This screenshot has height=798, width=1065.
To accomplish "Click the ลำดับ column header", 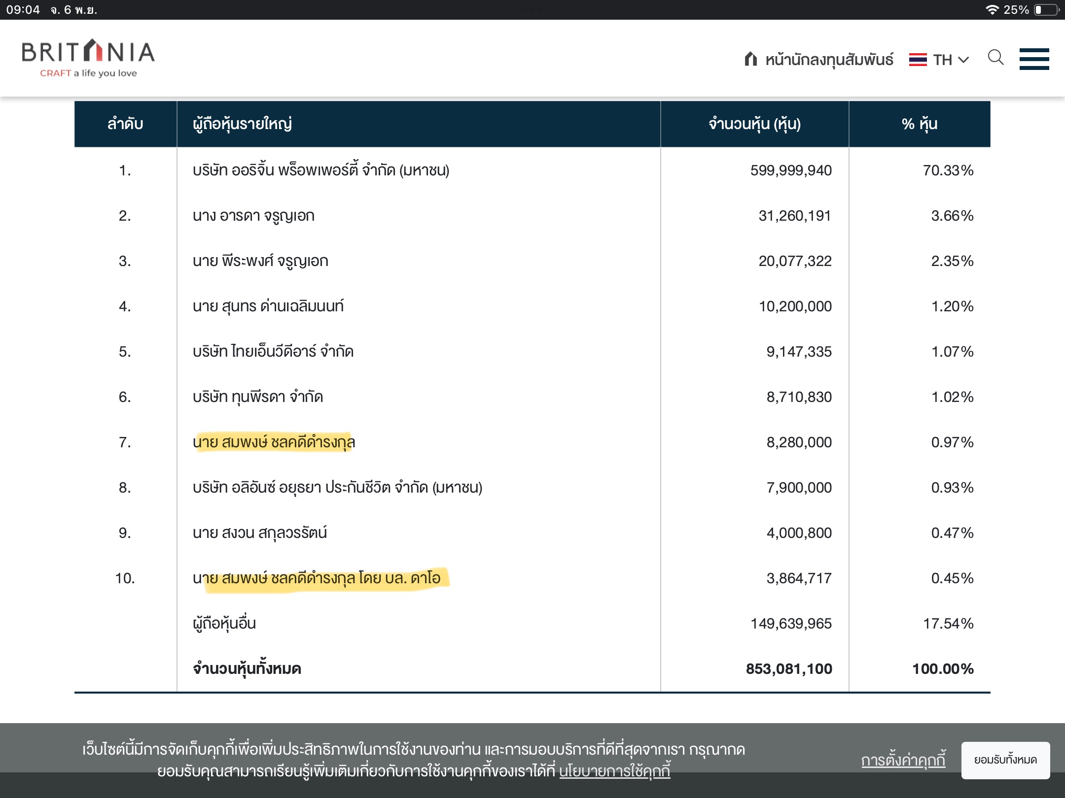I will (125, 124).
